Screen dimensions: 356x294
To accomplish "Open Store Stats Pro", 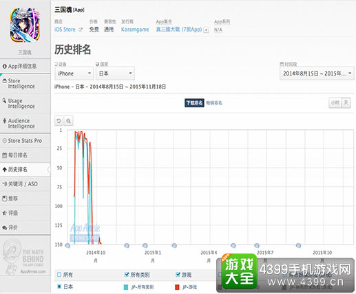I will click(25, 141).
